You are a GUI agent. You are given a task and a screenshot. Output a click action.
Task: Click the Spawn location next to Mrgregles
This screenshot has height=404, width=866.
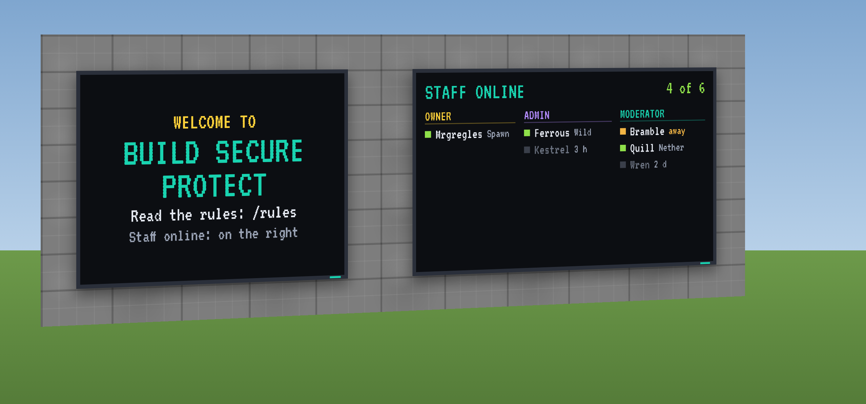498,134
